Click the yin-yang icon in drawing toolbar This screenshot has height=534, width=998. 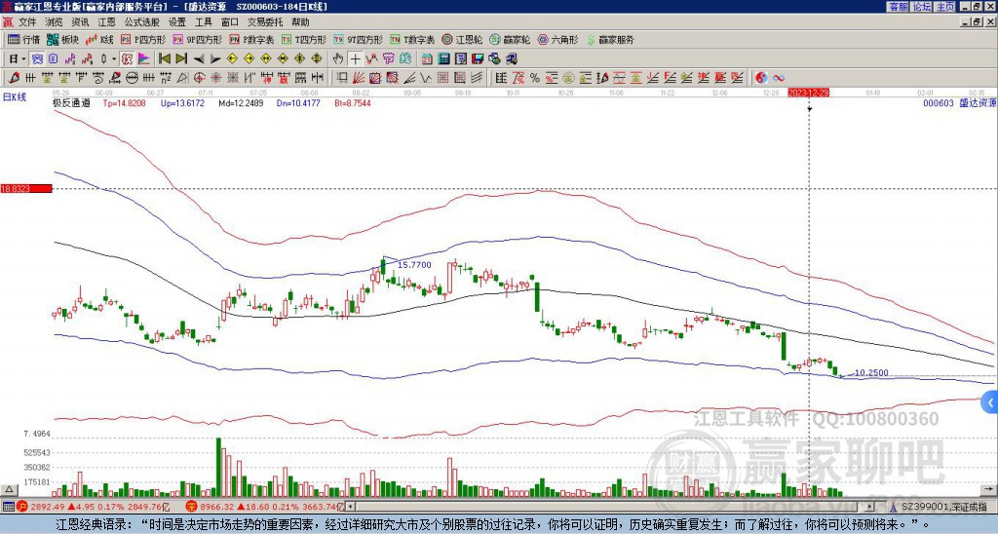[761, 78]
